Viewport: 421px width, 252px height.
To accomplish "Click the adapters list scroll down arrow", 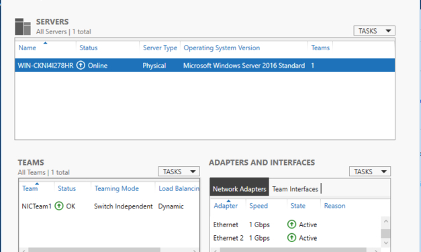I will pyautogui.click(x=386, y=243).
